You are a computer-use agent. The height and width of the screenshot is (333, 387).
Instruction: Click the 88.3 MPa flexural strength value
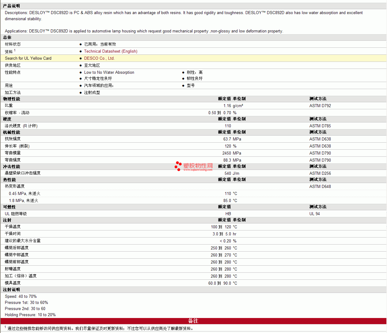pos(232,160)
